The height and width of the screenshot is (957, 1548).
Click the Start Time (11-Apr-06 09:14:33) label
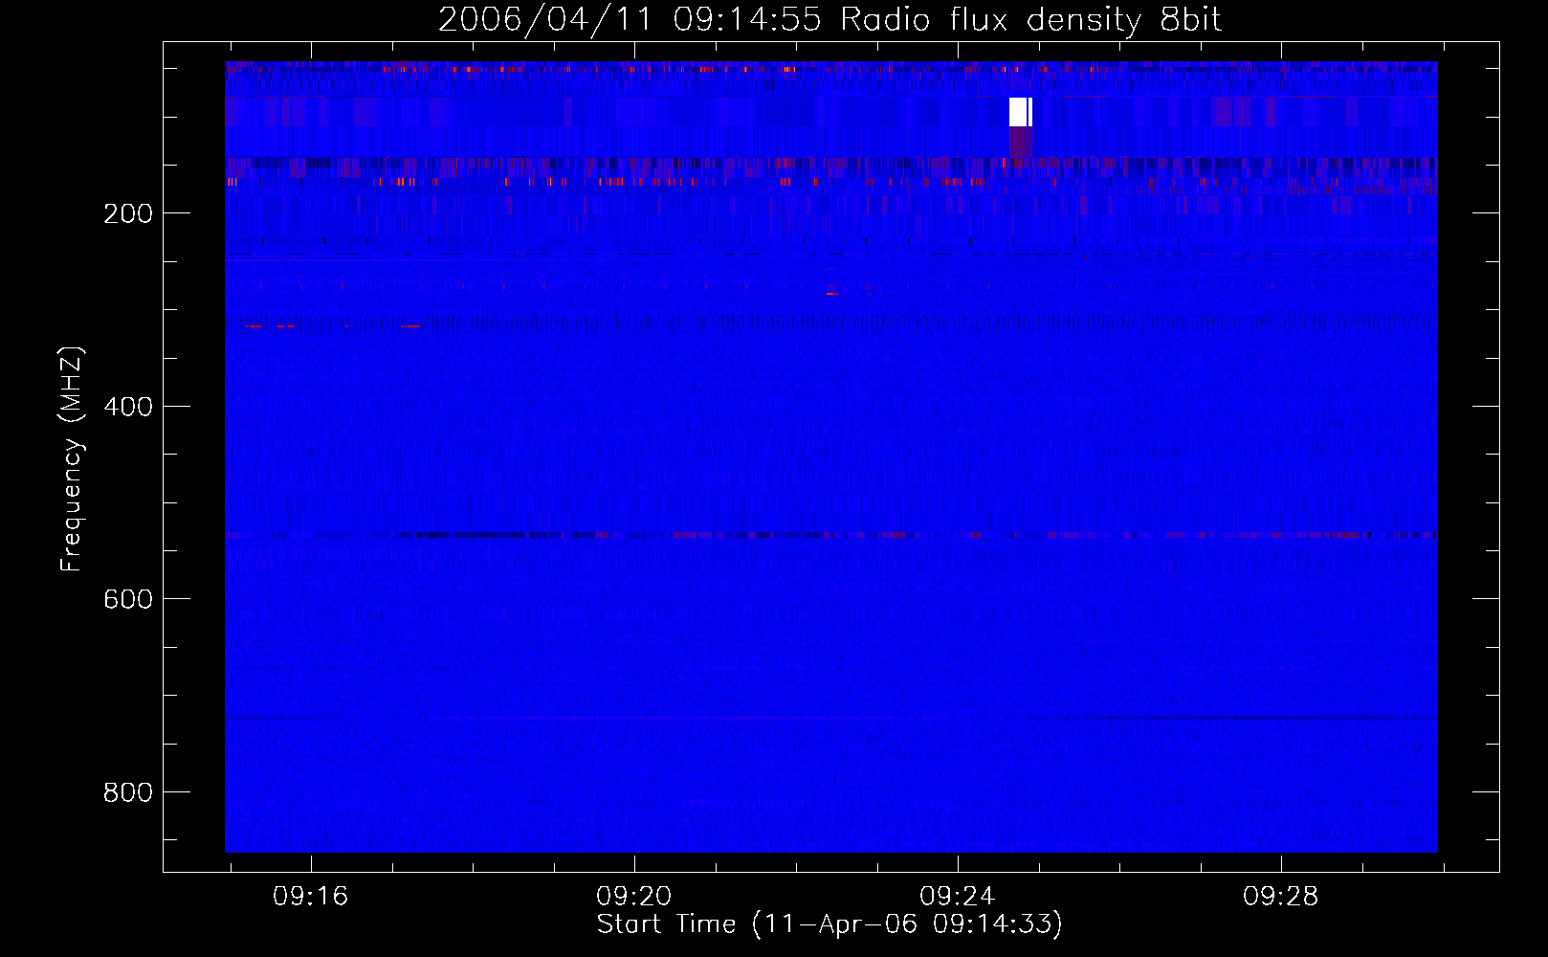(x=829, y=924)
